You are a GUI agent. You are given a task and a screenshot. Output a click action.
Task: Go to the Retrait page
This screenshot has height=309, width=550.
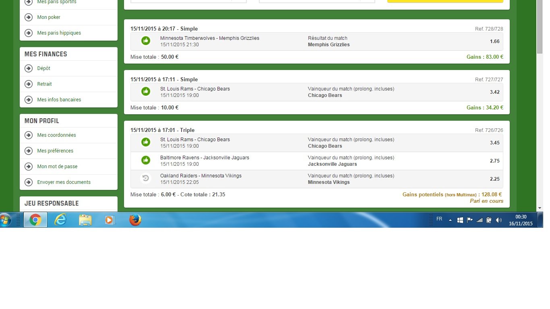coord(44,84)
